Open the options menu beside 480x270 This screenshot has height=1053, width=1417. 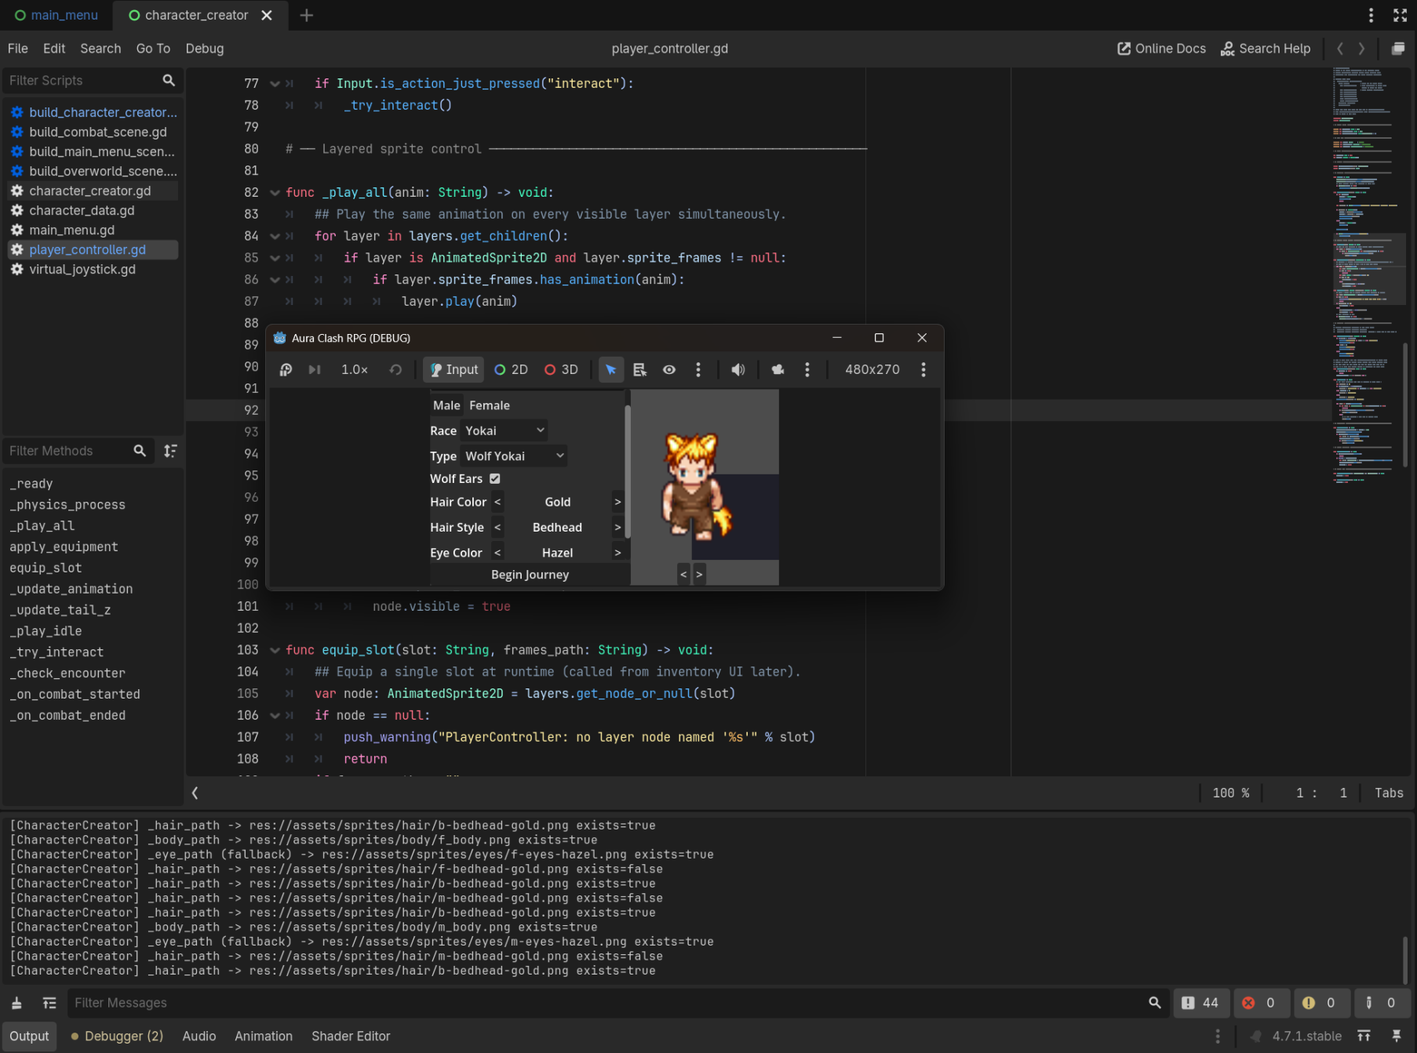923,369
